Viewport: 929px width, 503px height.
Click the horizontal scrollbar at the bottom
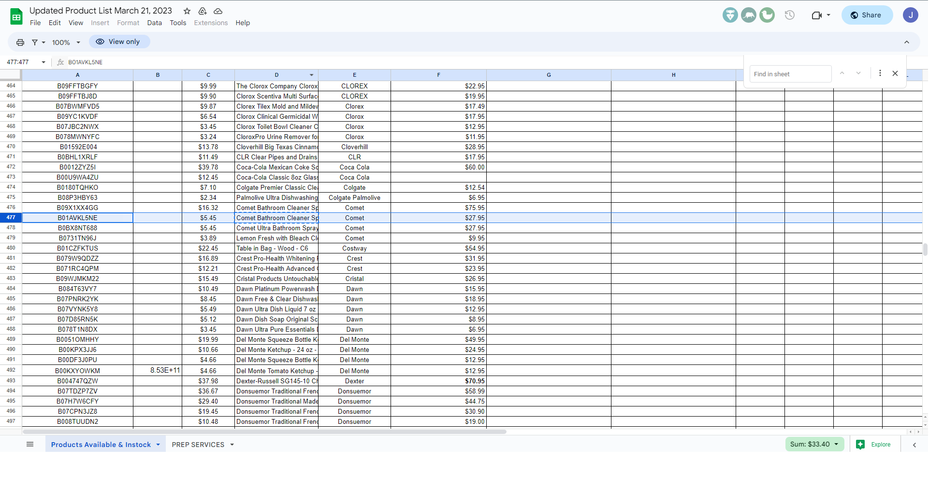[264, 432]
